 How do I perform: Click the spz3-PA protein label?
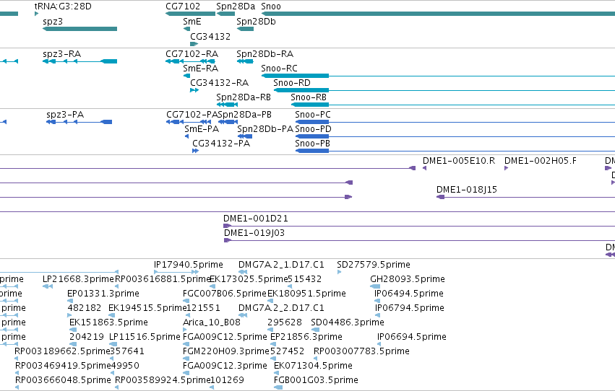tap(65, 114)
